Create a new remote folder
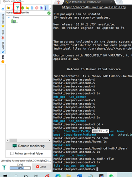The image size is (132, 177). (27, 8)
